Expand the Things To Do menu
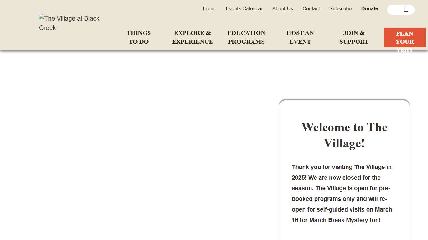This screenshot has height=240, width=428. pyautogui.click(x=138, y=37)
